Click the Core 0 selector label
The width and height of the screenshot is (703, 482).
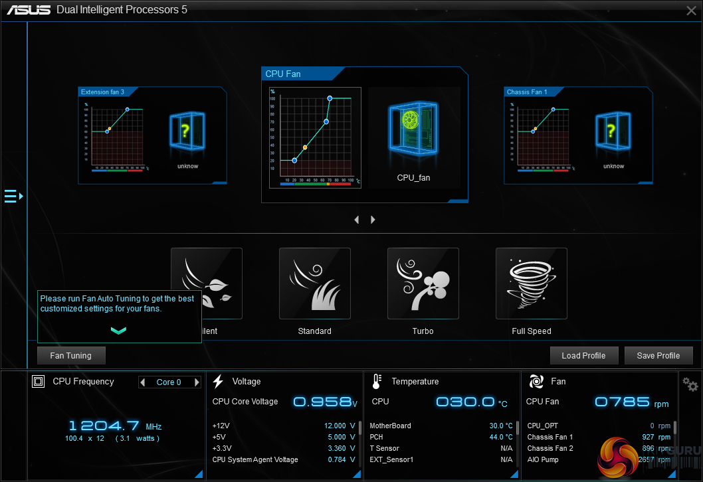click(x=169, y=382)
